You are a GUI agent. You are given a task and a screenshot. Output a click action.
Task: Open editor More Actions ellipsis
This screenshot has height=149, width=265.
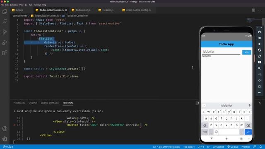click(260, 10)
